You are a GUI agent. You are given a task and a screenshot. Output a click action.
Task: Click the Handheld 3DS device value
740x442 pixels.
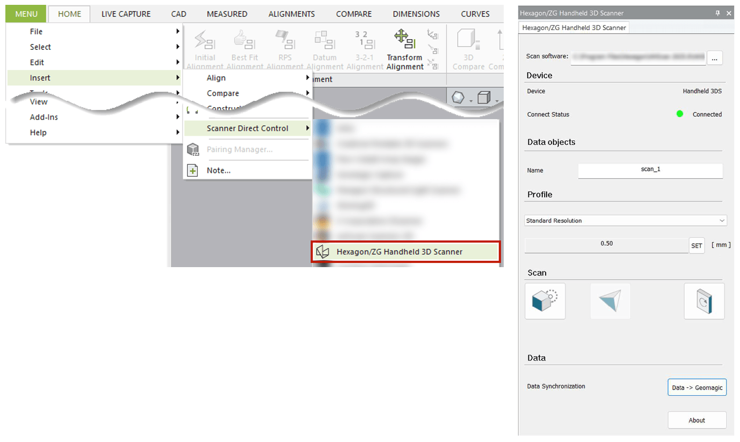702,91
